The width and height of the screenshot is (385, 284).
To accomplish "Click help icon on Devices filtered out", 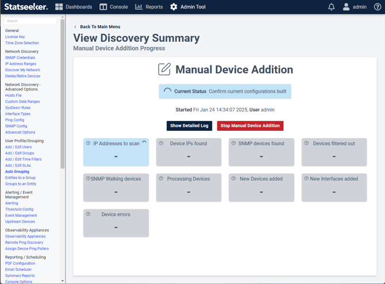I will tap(306, 143).
